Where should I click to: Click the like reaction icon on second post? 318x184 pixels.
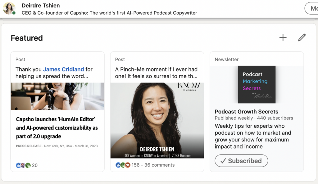pos(118,165)
